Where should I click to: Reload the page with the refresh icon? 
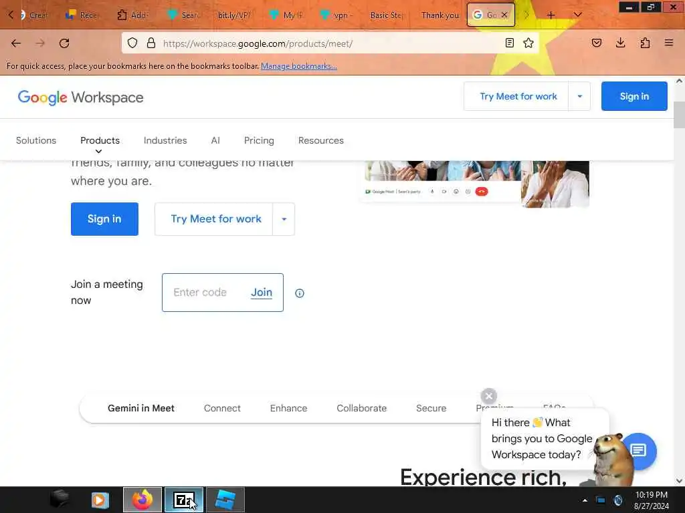coord(64,43)
